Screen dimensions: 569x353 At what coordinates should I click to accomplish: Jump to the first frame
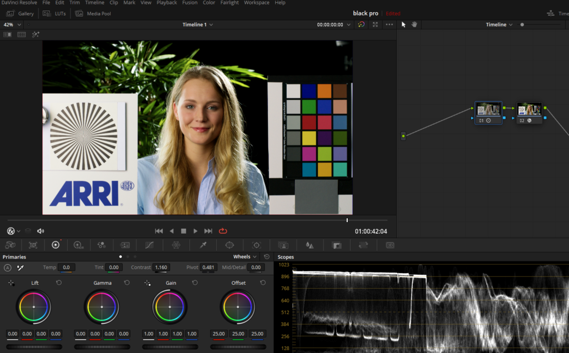[x=158, y=231]
